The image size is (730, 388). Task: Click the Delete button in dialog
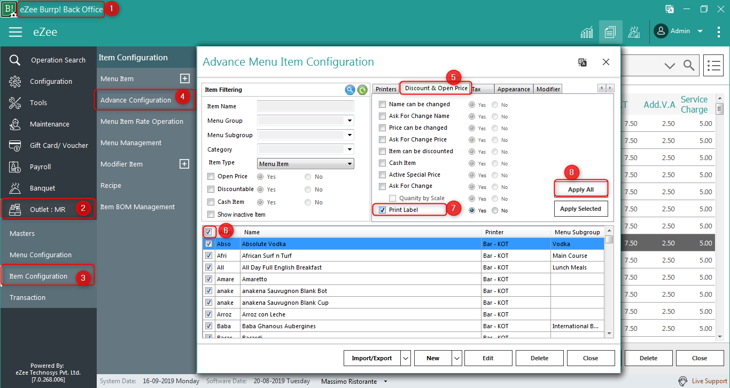tap(539, 358)
